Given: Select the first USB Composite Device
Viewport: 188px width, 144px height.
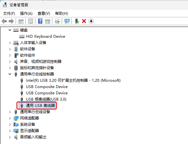Looking at the screenshot, I should coord(47,86).
